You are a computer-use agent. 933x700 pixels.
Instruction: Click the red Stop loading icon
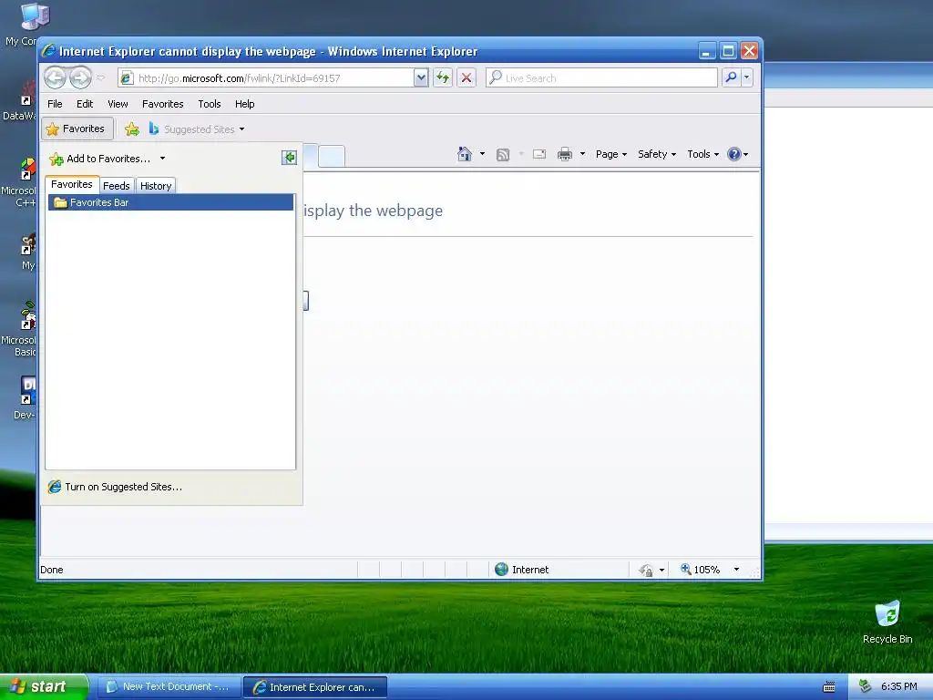(466, 78)
